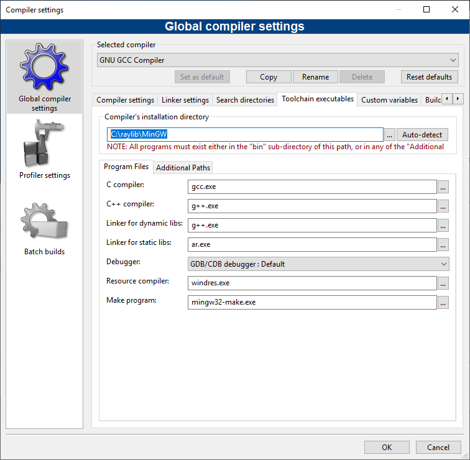The height and width of the screenshot is (460, 470).
Task: Browse for the Make program executable
Action: [x=443, y=303]
